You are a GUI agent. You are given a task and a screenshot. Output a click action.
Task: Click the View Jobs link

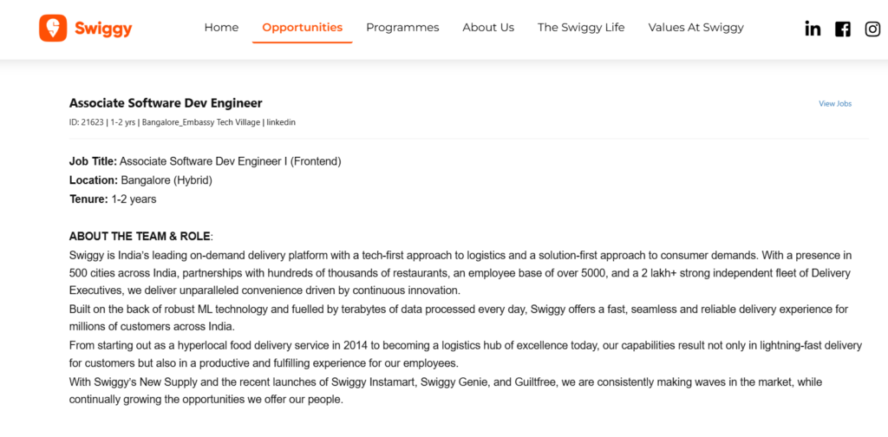coord(835,103)
